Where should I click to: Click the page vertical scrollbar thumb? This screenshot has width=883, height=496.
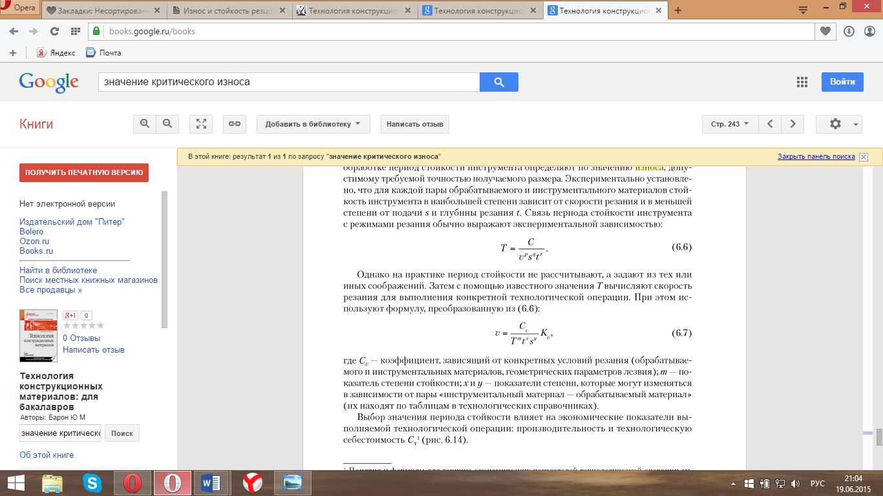pos(879,437)
